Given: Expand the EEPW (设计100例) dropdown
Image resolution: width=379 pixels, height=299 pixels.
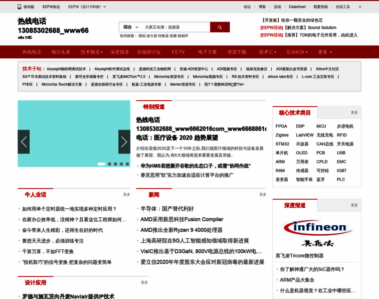Looking at the screenshot, I should click(87, 7).
